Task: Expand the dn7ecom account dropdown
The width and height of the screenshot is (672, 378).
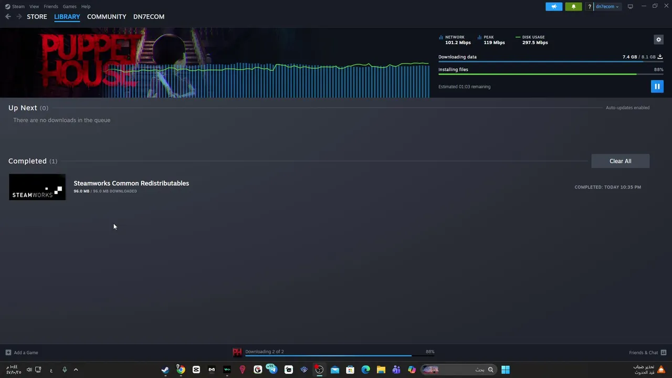Action: 607,6
